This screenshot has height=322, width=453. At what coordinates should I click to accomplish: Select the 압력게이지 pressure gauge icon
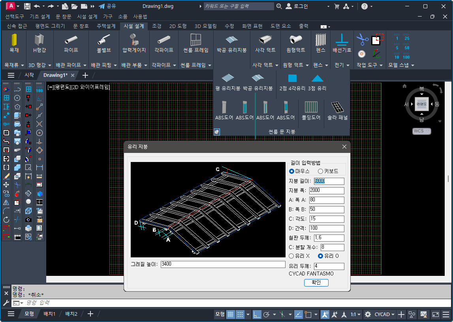[134, 40]
